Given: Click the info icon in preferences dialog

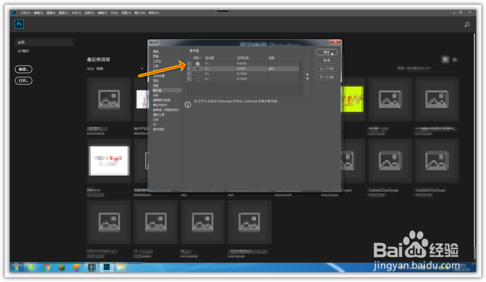Looking at the screenshot, I should (188, 105).
